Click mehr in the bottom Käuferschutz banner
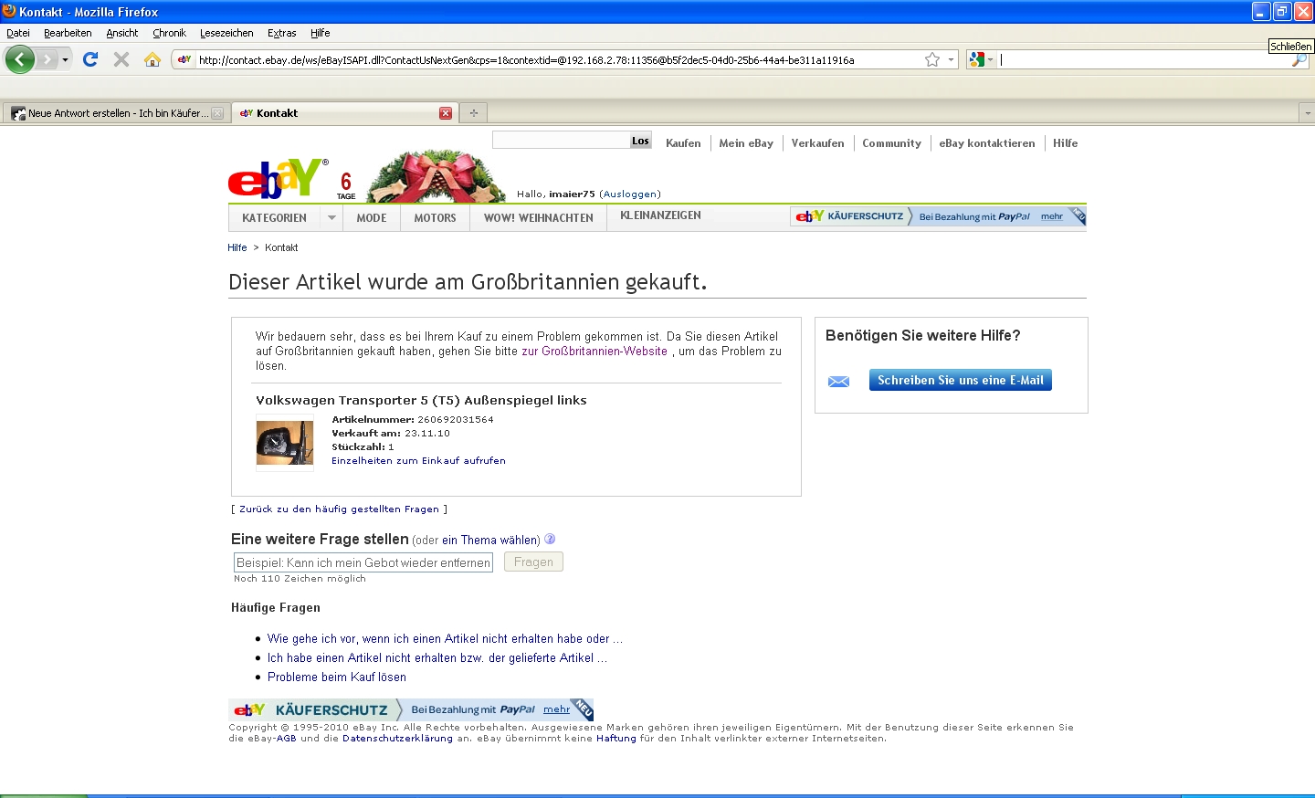 (x=556, y=709)
